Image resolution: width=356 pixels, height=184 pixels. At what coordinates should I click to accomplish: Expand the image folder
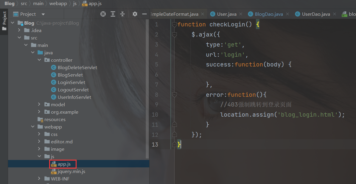pos(39,149)
